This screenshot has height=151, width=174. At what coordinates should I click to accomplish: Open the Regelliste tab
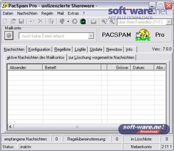[x=62, y=50]
